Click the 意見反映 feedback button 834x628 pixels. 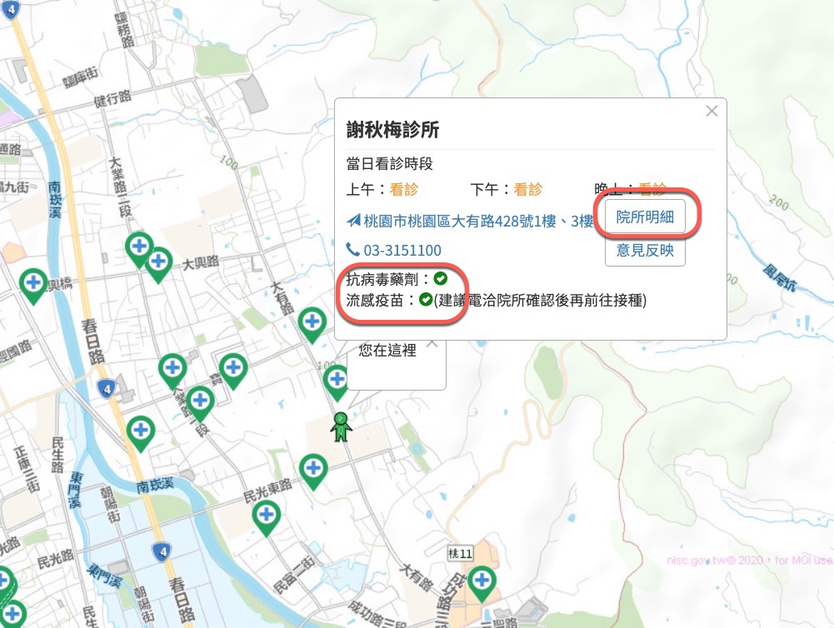tap(645, 250)
